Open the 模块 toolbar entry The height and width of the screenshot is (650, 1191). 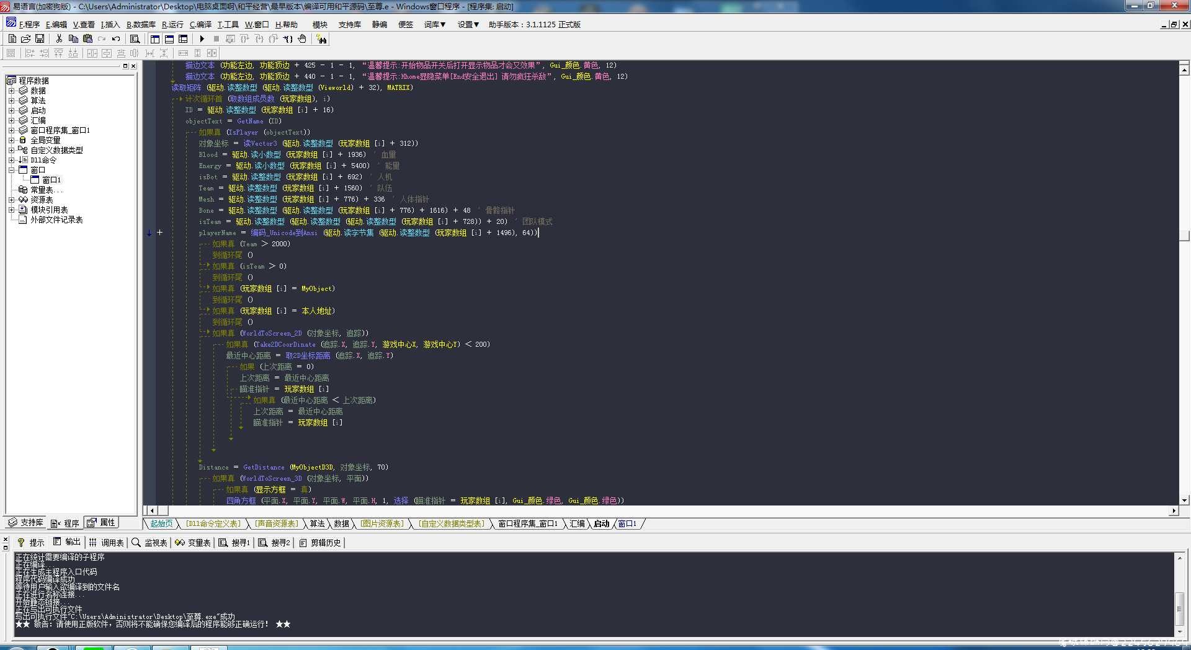[320, 24]
